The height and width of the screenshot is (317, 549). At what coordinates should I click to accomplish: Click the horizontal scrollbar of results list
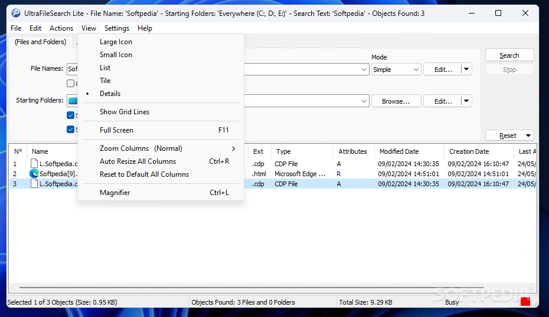[x=251, y=288]
